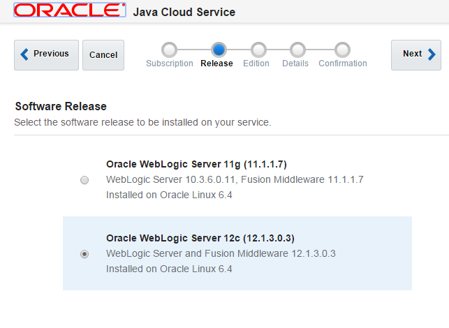Image resolution: width=449 pixels, height=328 pixels.
Task: Jump to the Subscription step circle
Action: coord(169,50)
